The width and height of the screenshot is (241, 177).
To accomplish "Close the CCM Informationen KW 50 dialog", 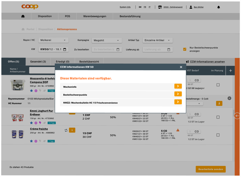I will pos(181,67).
